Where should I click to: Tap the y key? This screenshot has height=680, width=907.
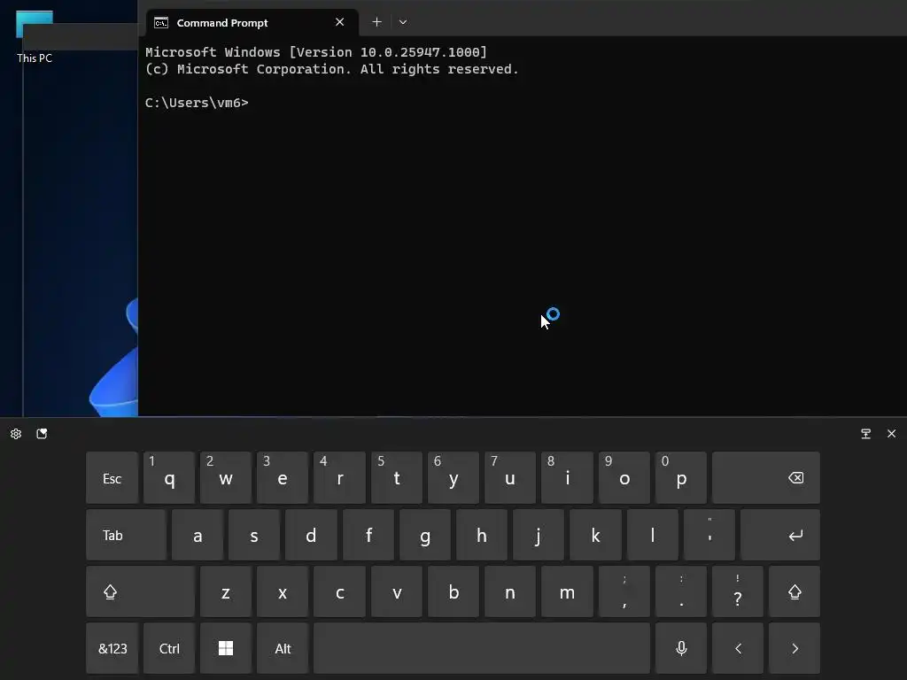453,478
